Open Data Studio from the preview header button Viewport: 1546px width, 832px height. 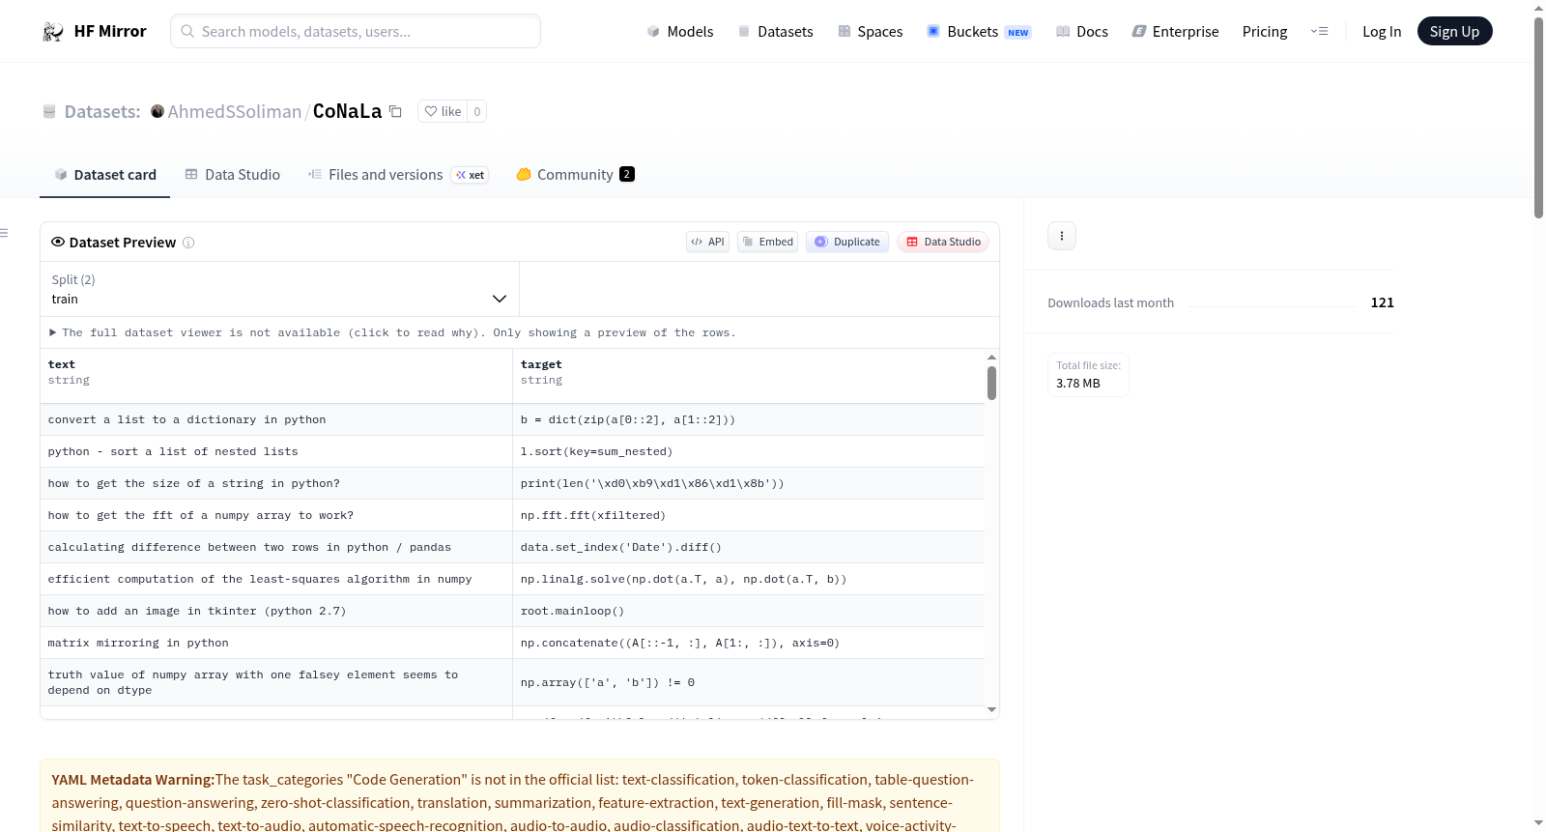943,242
